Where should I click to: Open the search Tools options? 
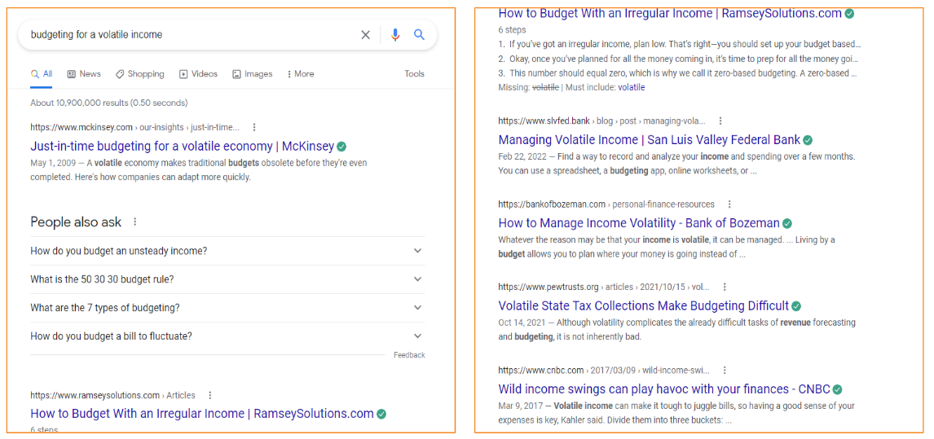tap(415, 74)
